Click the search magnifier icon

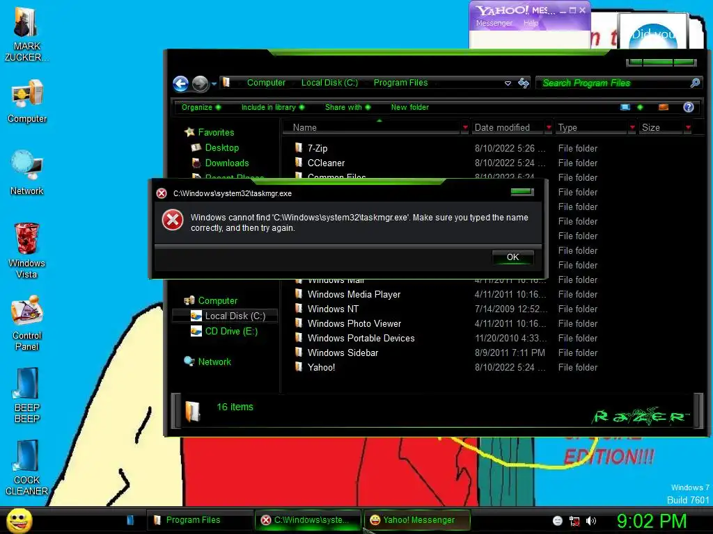tap(695, 83)
